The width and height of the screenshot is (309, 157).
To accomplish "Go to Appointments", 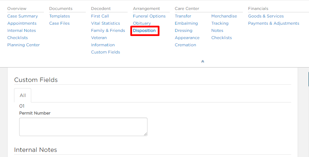I will click(x=22, y=23).
